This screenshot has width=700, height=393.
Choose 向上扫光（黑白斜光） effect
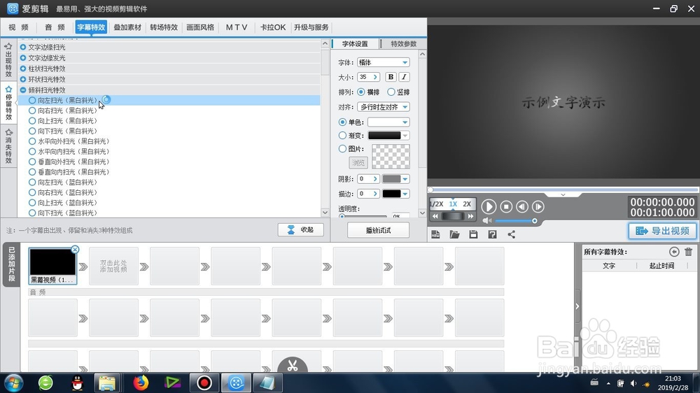(63, 121)
